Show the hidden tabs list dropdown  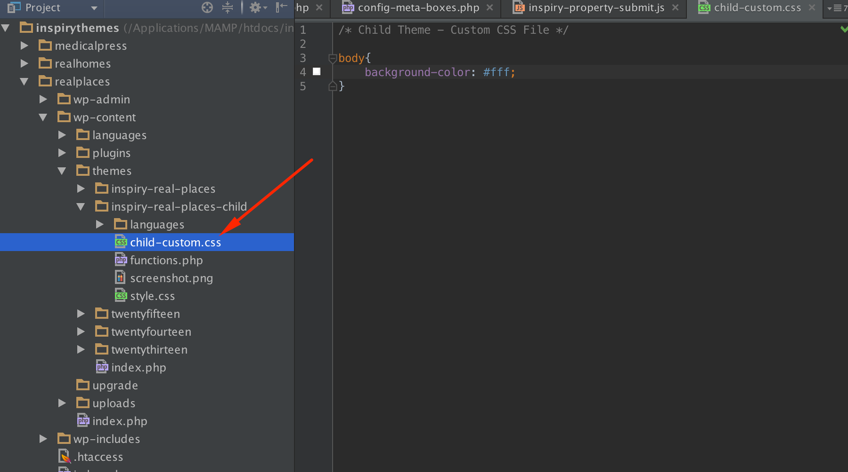[x=837, y=8]
